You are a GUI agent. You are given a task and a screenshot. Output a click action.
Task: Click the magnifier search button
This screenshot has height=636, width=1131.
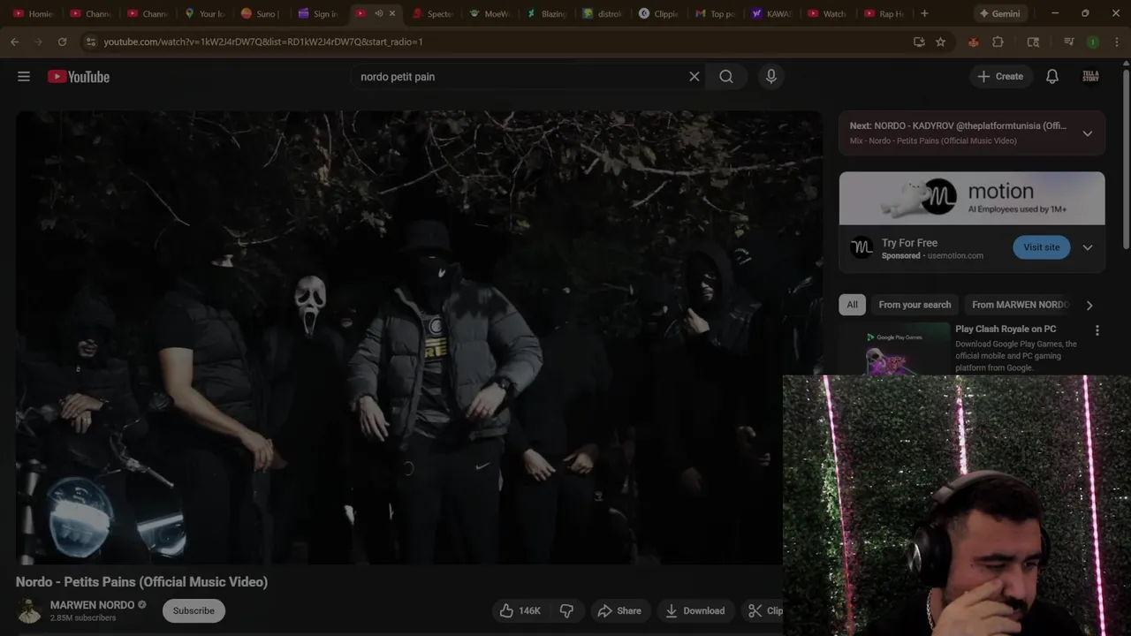pyautogui.click(x=726, y=77)
